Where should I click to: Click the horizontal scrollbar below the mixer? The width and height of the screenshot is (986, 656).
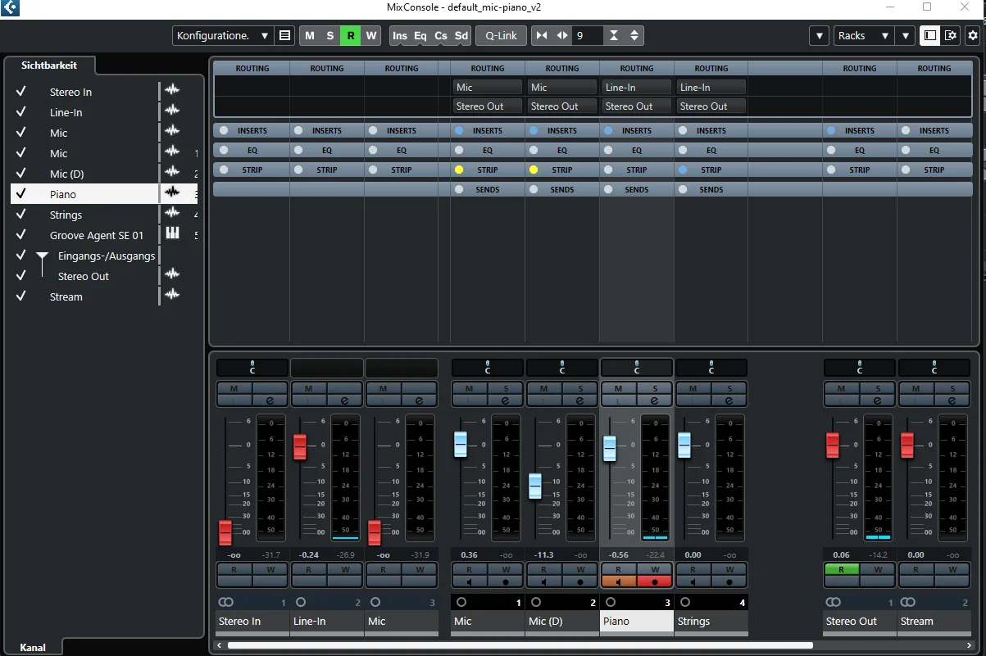pos(520,645)
